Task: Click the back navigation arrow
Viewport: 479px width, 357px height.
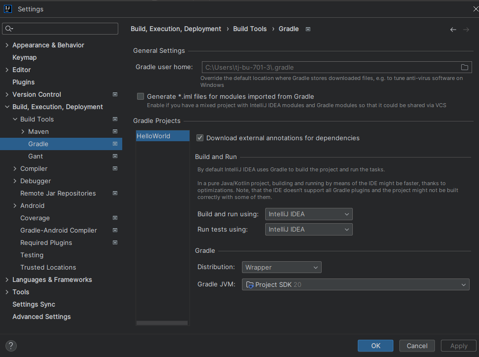Action: 453,30
